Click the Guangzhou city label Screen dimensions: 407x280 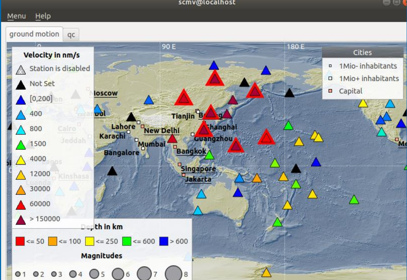pyautogui.click(x=213, y=139)
